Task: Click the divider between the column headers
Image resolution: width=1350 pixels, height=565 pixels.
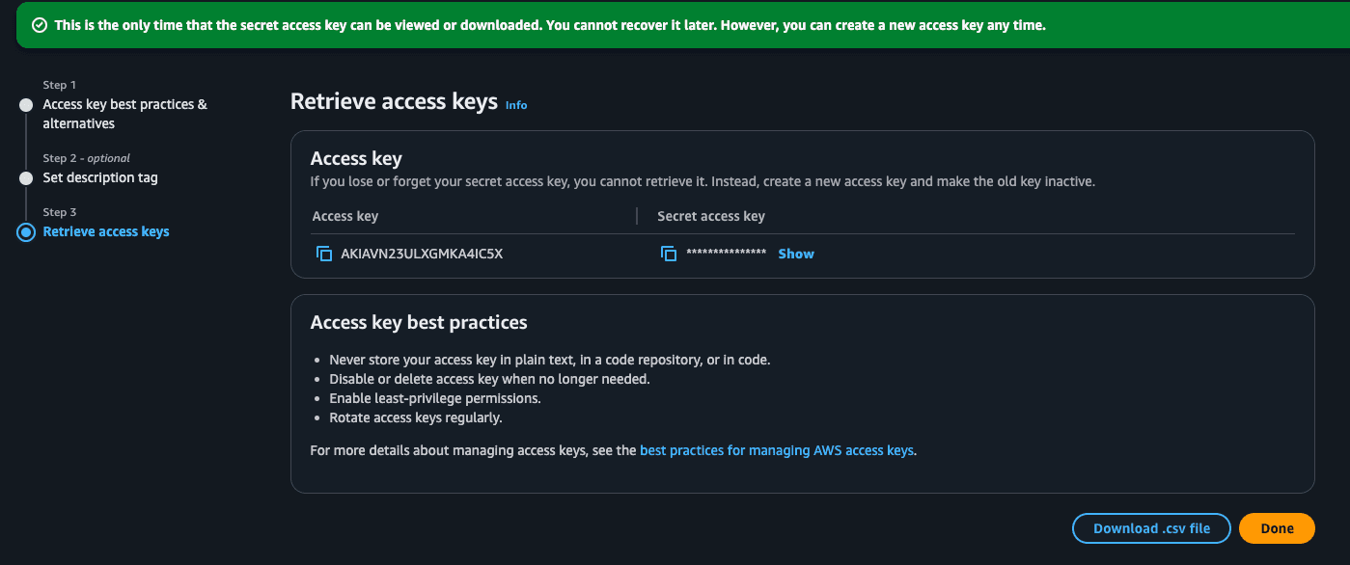Action: tap(637, 216)
